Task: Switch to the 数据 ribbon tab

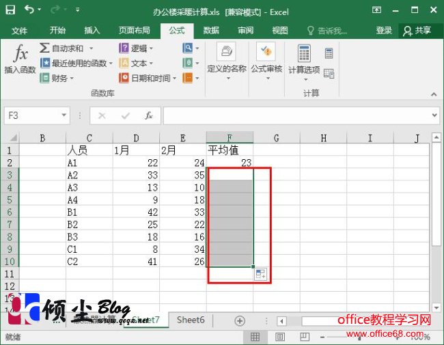Action: pos(211,30)
